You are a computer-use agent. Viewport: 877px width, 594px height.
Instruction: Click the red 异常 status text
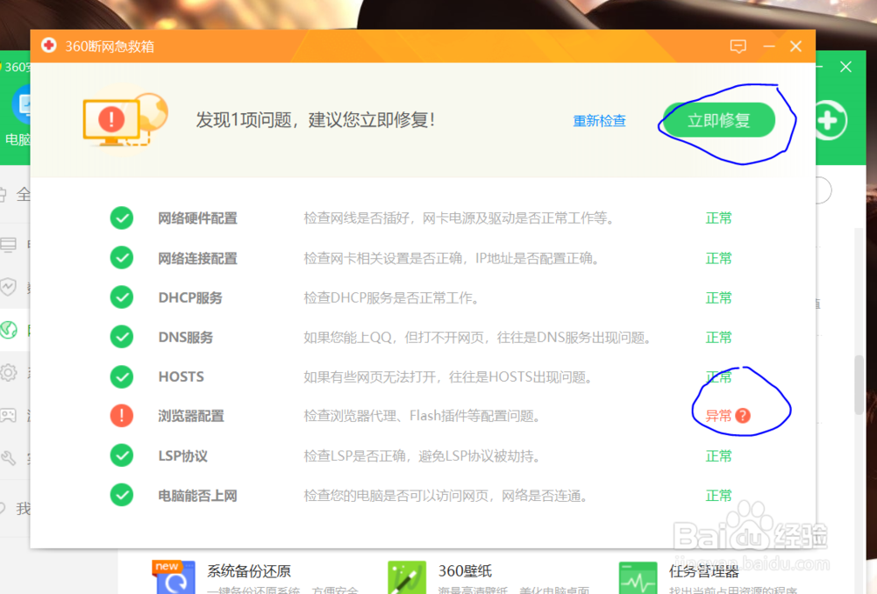tap(719, 416)
